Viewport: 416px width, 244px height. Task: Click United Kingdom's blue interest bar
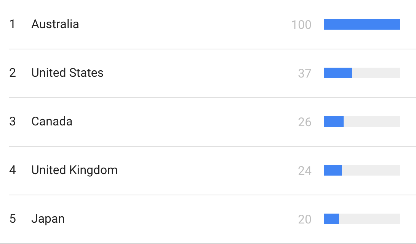coord(333,170)
